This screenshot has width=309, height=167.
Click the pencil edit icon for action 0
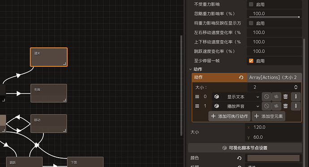coord(296,96)
